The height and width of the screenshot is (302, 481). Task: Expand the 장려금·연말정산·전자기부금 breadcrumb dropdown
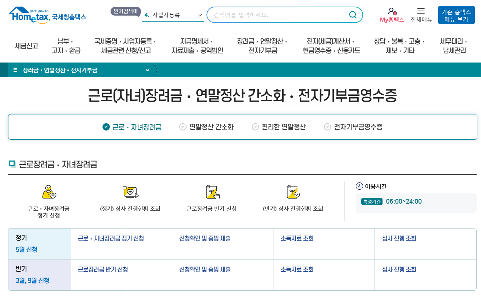tap(148, 70)
